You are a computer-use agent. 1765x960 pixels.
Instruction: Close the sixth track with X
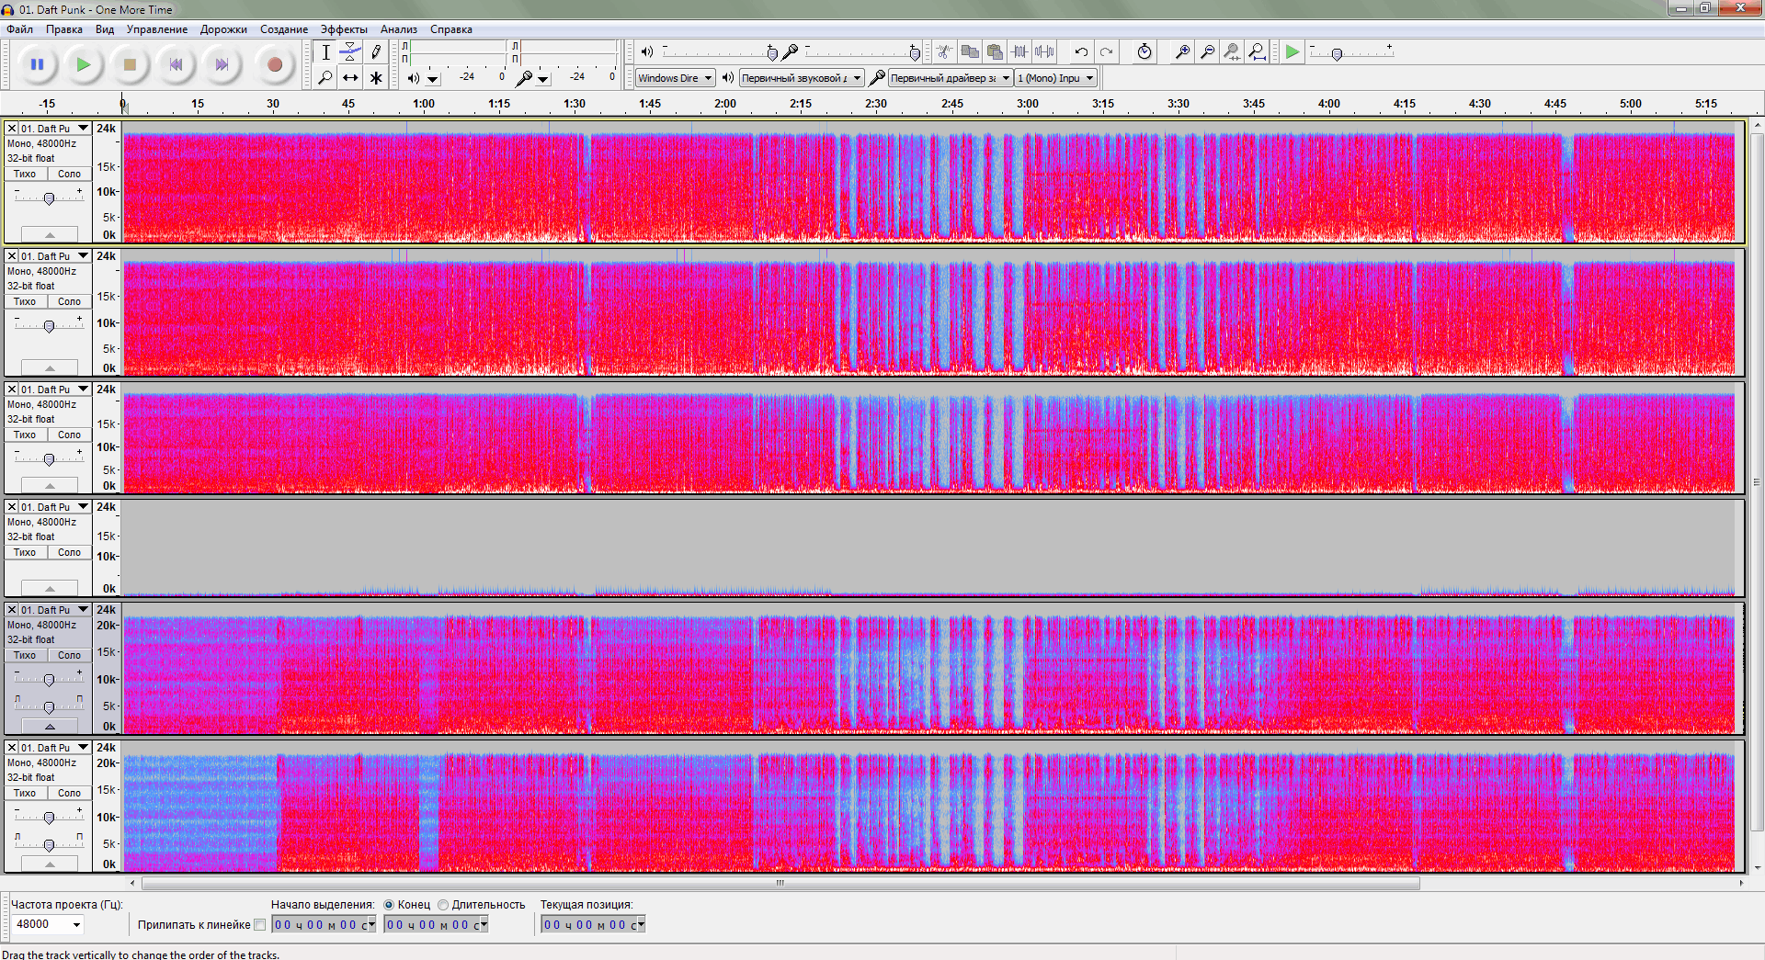[x=12, y=748]
